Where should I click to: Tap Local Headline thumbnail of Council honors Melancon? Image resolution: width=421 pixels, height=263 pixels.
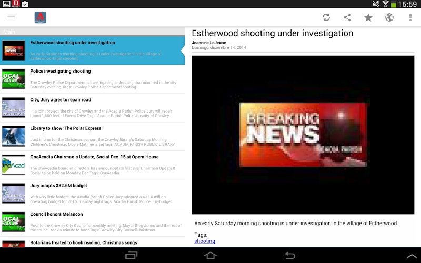coord(14,222)
